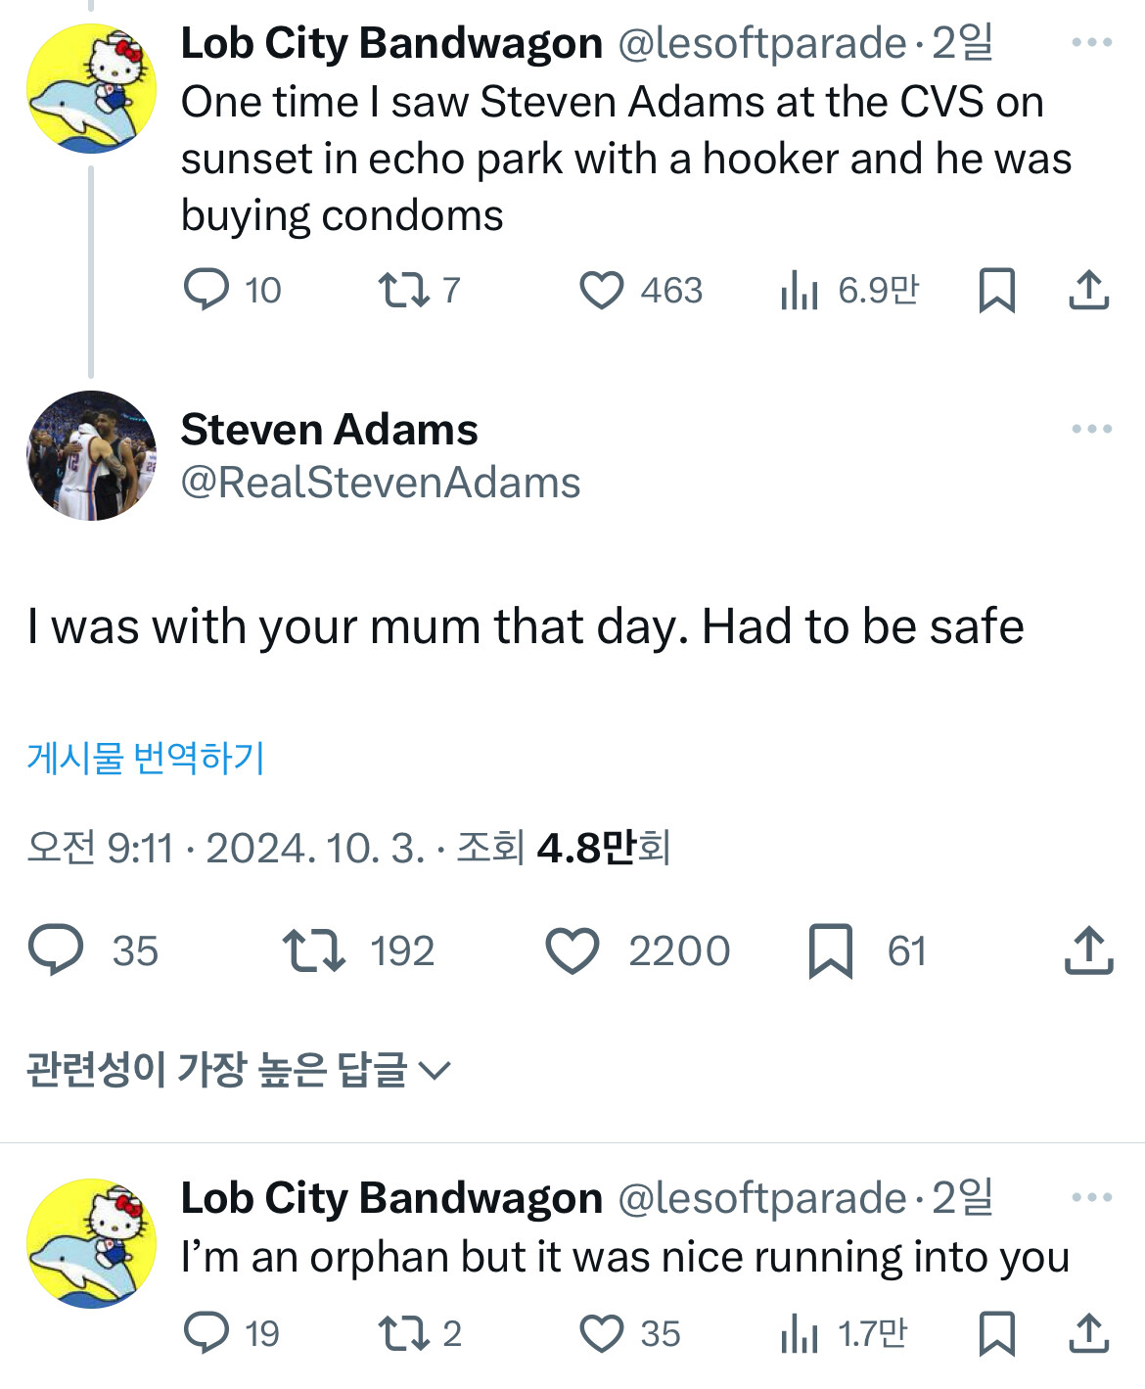
Task: Reply to Steven Adams' tweet
Action: [x=56, y=951]
